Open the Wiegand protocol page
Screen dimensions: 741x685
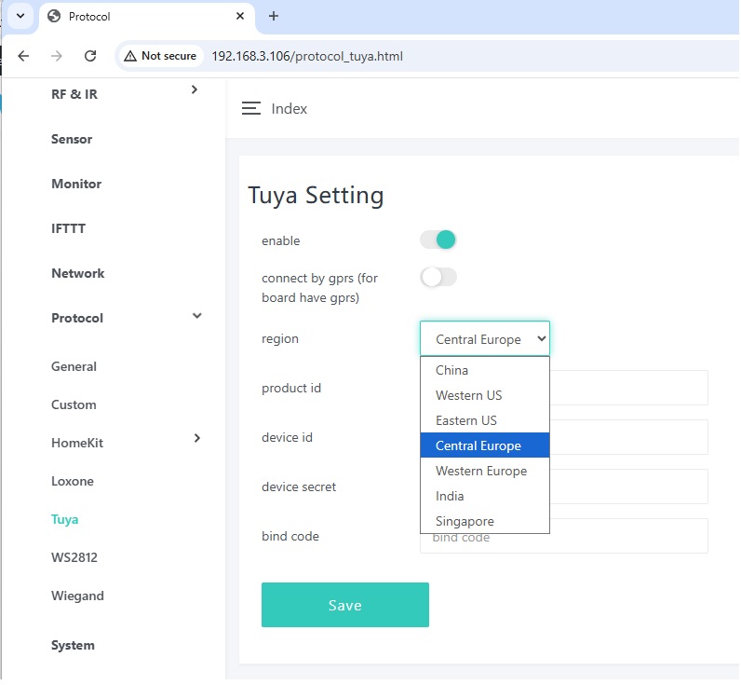coord(77,596)
